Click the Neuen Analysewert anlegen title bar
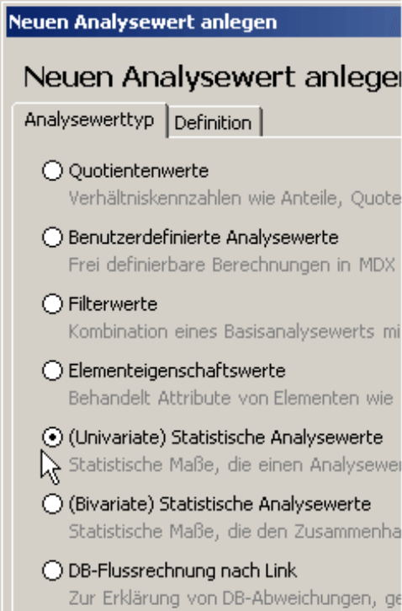 (x=204, y=22)
